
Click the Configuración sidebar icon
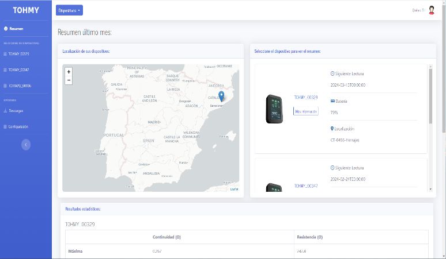point(5,127)
